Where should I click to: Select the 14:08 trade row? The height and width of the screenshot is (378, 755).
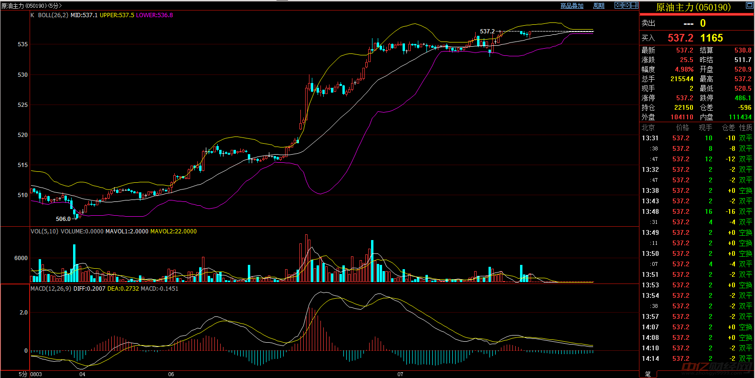(x=697, y=337)
